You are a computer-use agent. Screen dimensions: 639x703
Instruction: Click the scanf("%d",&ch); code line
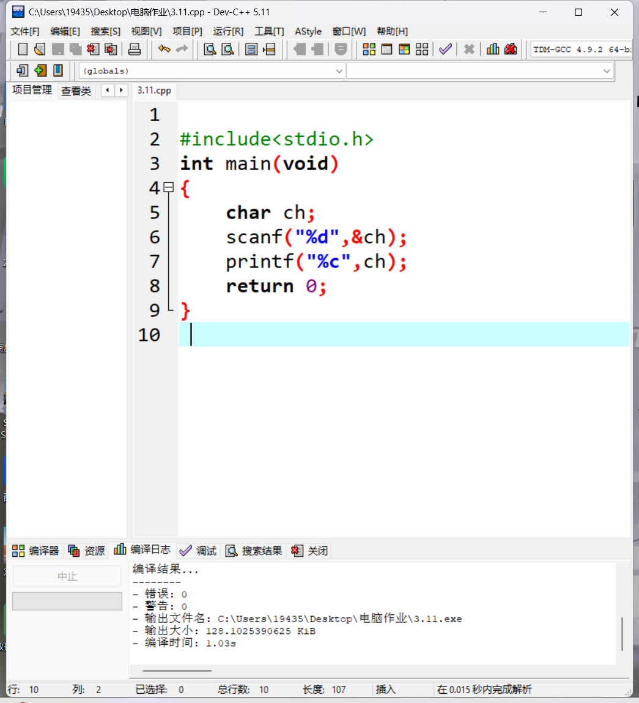[316, 237]
